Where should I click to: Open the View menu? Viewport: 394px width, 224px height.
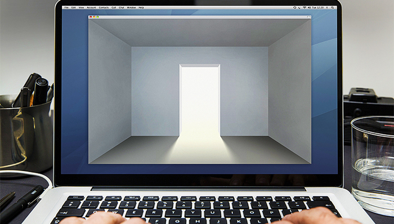pos(81,8)
